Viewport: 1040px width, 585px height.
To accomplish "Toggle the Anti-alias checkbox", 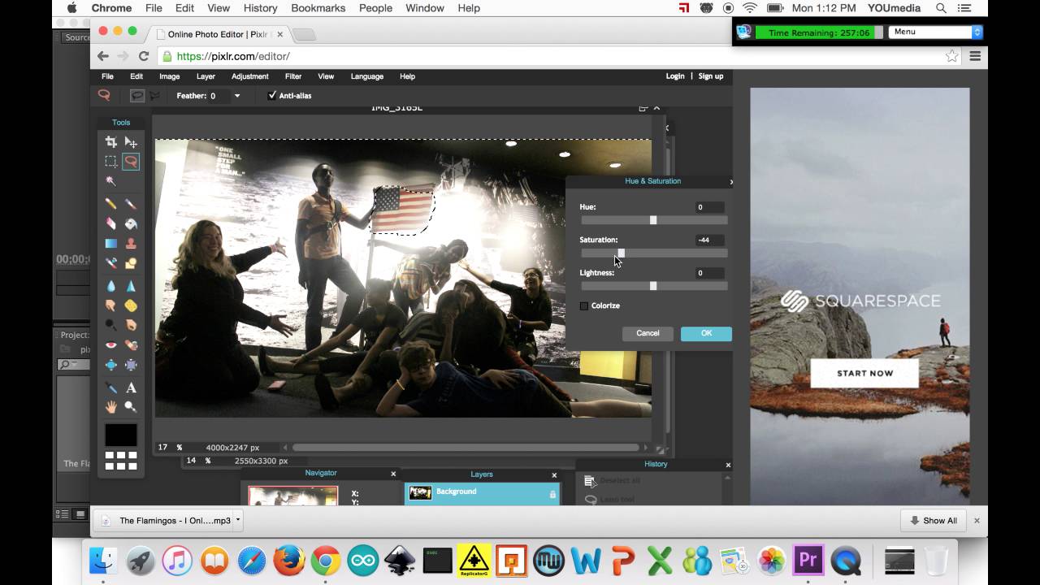I will click(x=272, y=96).
